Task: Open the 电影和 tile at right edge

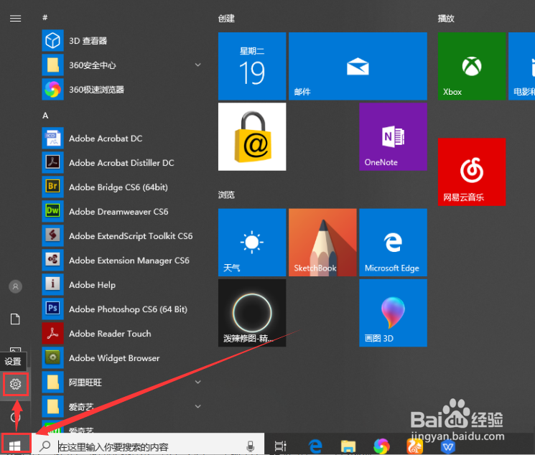Action: click(521, 66)
